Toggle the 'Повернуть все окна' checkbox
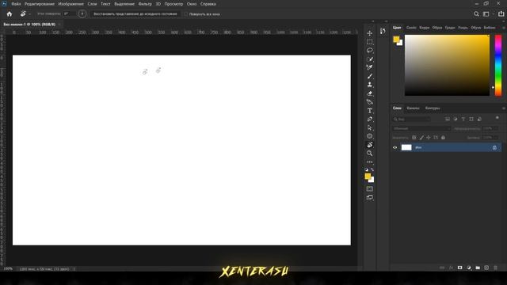 (x=185, y=14)
